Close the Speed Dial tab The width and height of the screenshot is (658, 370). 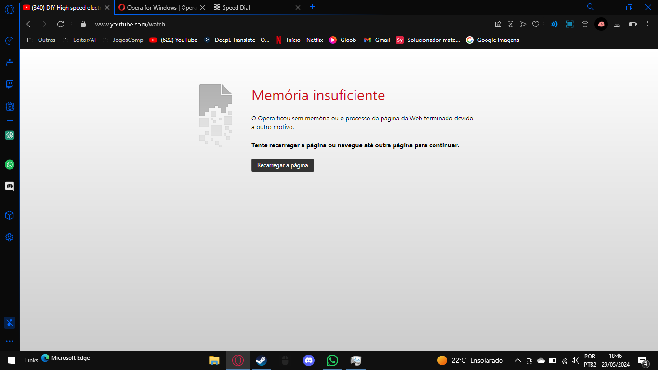(298, 8)
